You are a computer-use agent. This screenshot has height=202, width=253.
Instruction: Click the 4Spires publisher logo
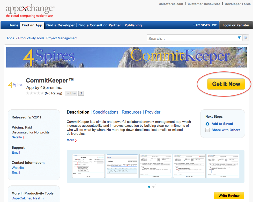16,84
